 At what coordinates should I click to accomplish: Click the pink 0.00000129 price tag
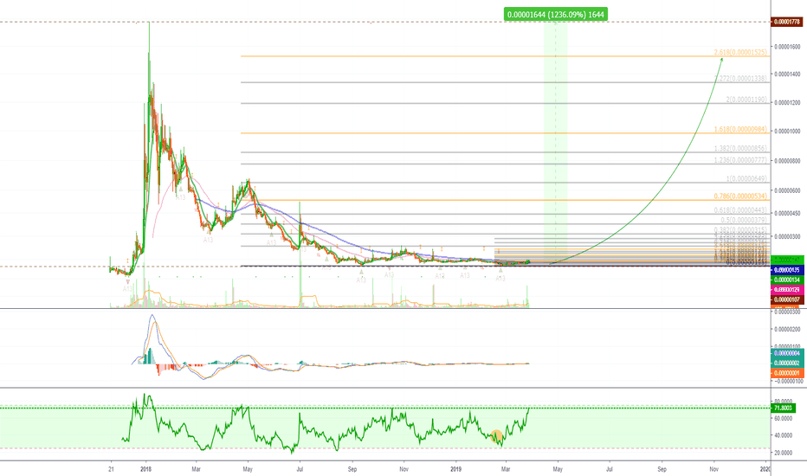click(787, 290)
